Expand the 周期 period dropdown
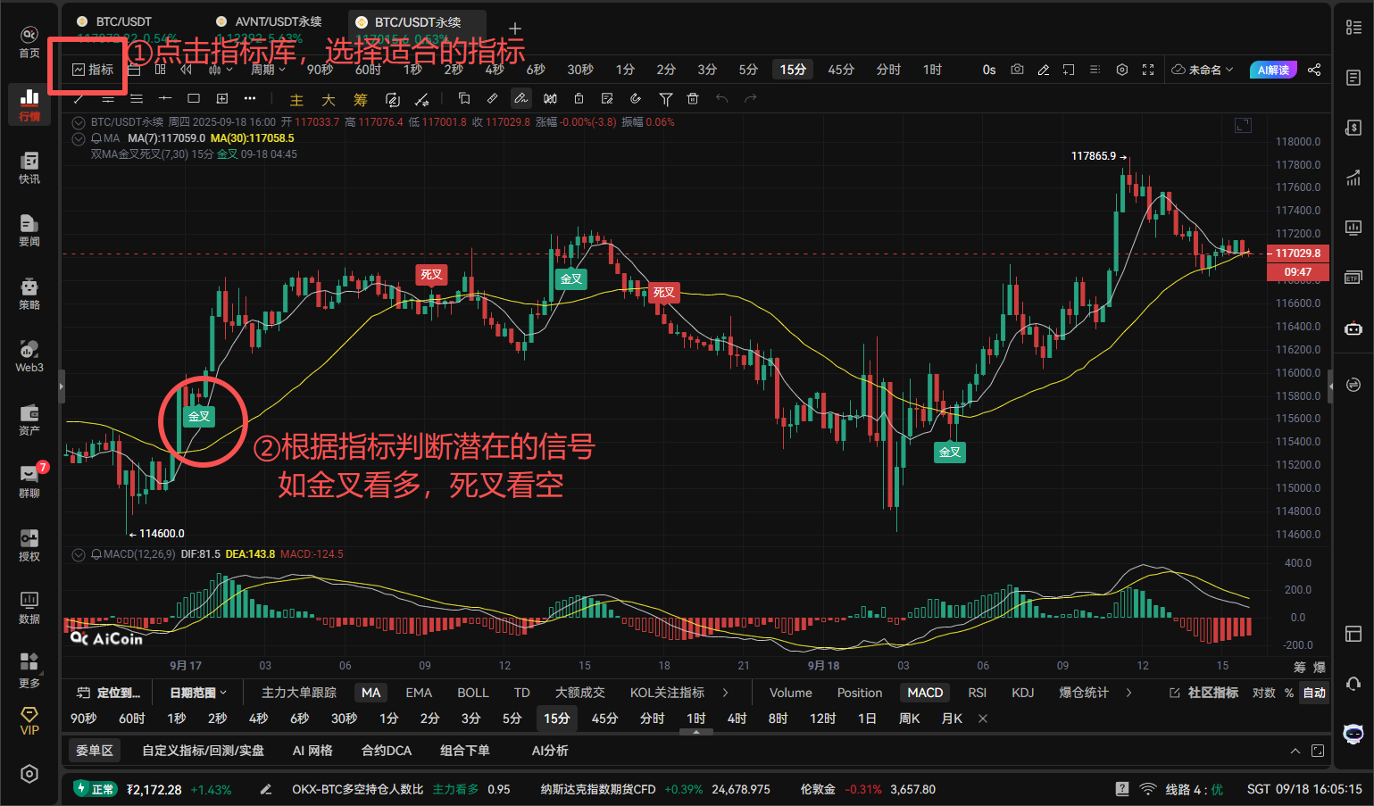This screenshot has height=806, width=1374. (268, 70)
